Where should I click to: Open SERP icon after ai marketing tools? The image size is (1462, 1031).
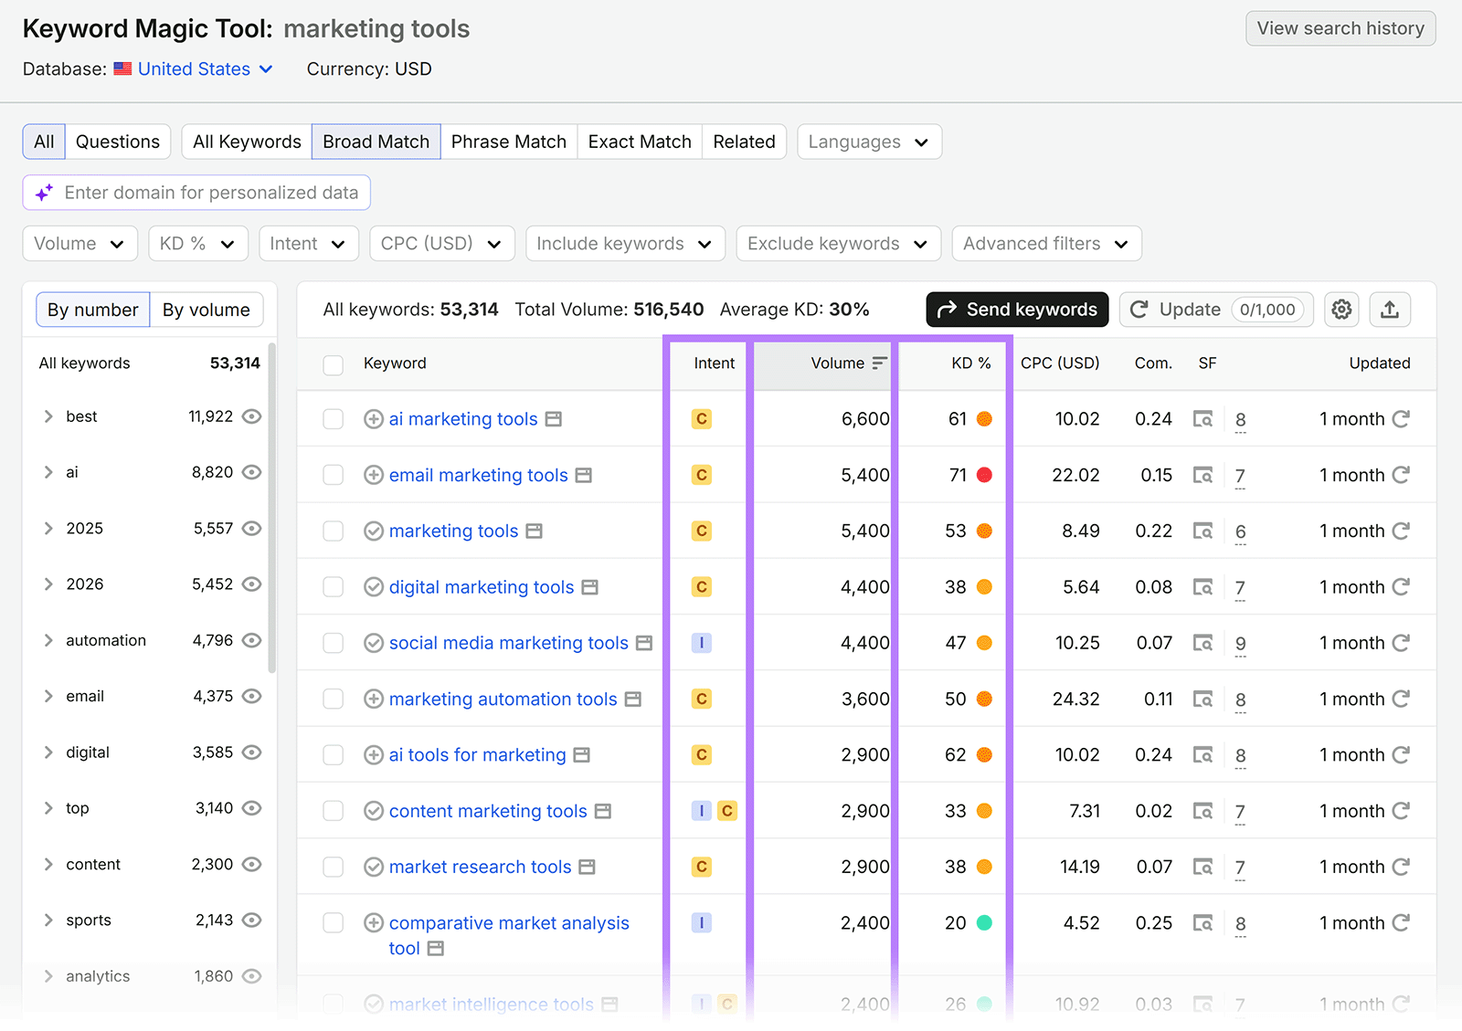point(554,419)
